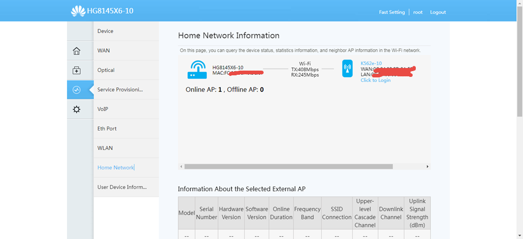
Task: Open Service Provisioning menu item
Action: click(126, 89)
